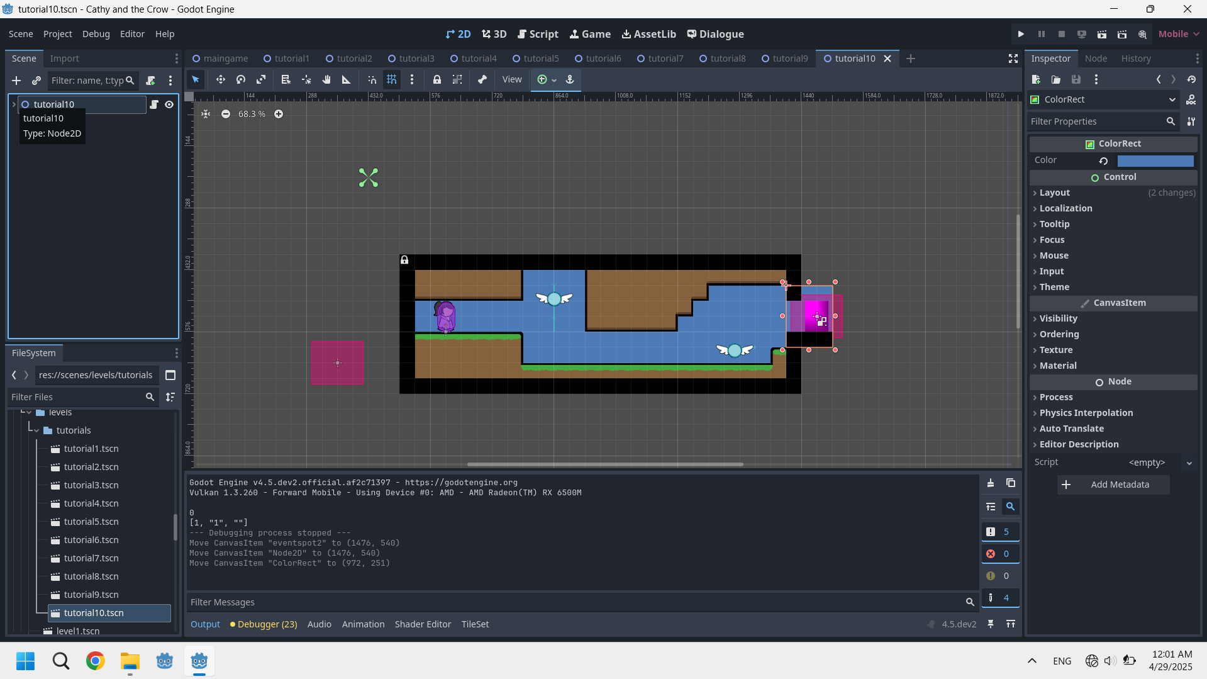
Task: Switch to the 3D workspace
Action: coord(494,34)
